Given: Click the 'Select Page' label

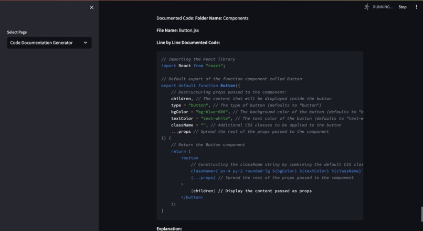Looking at the screenshot, I should pos(17,32).
